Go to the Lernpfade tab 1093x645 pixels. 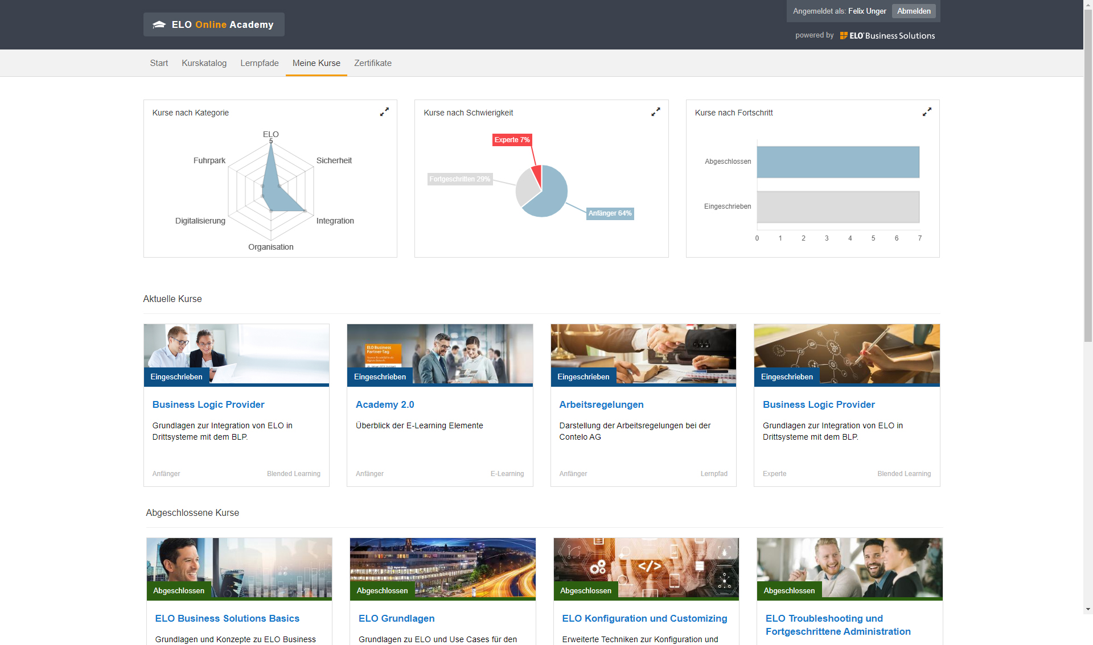coord(259,63)
